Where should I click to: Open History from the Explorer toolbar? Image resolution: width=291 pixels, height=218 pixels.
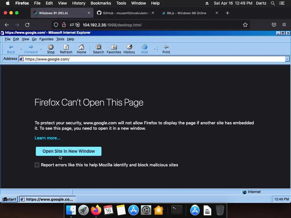pos(129,49)
